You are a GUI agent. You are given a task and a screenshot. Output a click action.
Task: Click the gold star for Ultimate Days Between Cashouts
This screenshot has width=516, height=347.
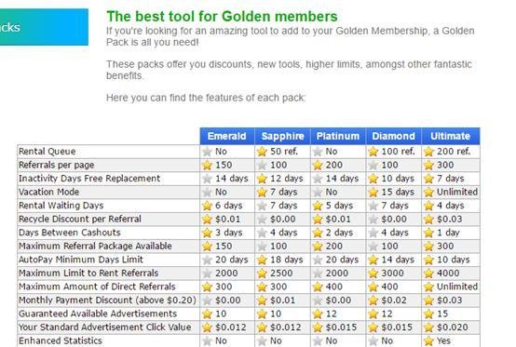[x=428, y=233]
